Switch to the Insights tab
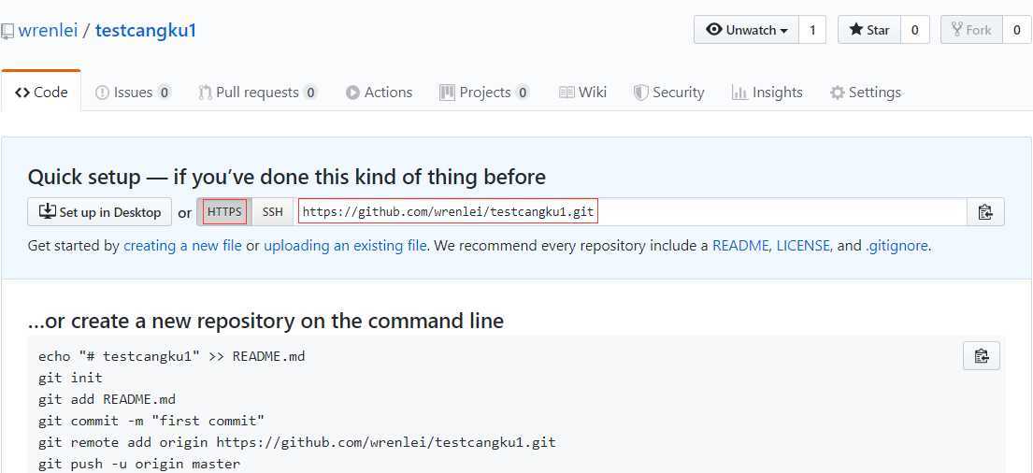This screenshot has width=1033, height=473. (767, 93)
